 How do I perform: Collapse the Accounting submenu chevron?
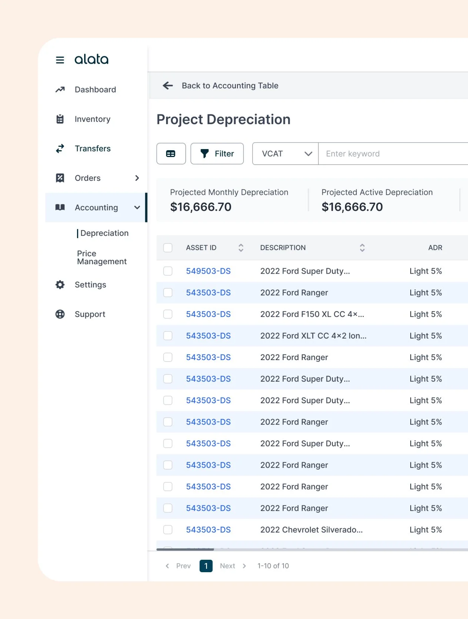click(137, 207)
